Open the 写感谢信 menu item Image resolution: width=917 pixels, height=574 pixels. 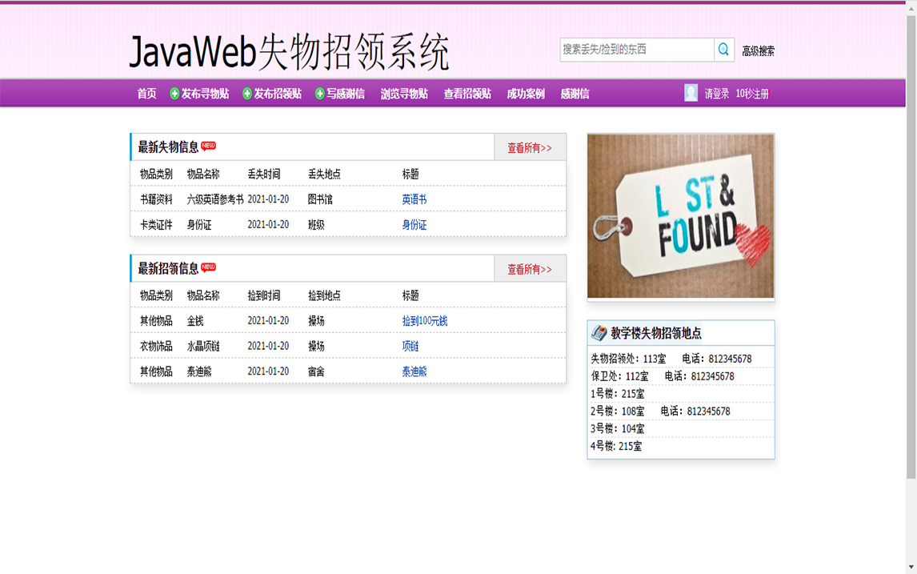[x=346, y=94]
